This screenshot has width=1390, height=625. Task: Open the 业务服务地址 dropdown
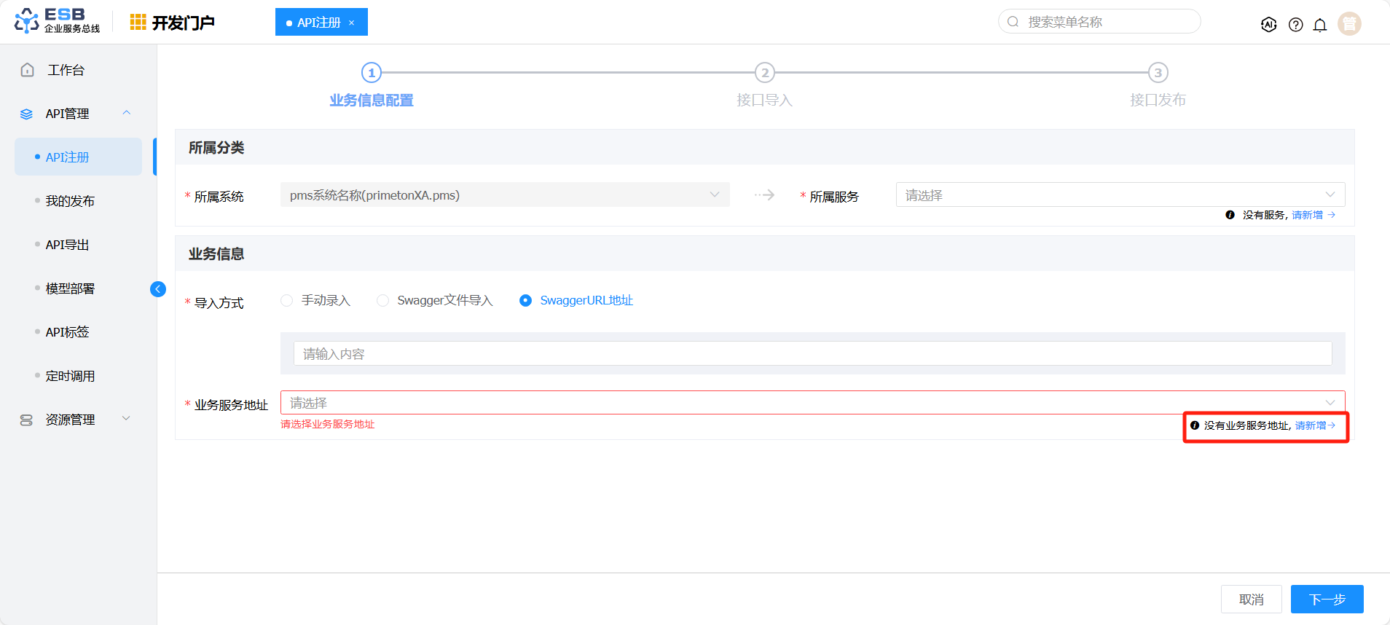pyautogui.click(x=812, y=403)
